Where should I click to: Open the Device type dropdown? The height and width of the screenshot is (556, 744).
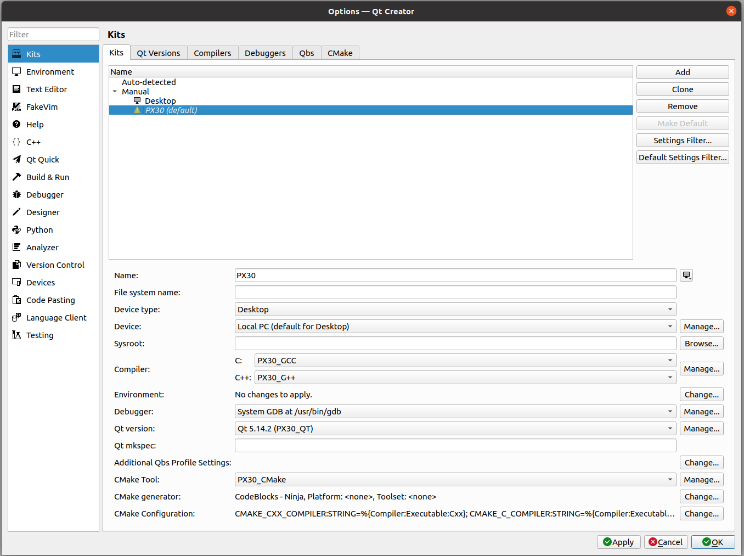click(x=455, y=310)
